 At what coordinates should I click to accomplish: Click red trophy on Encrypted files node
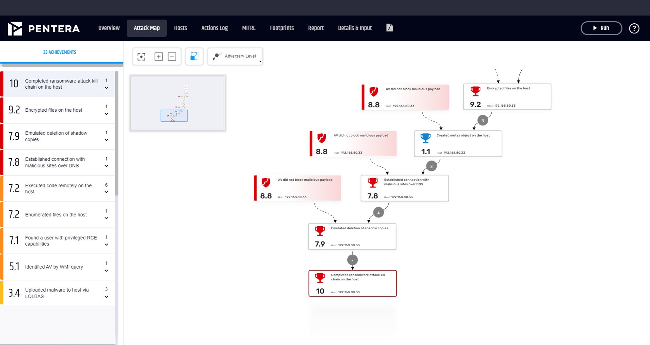coord(475,91)
